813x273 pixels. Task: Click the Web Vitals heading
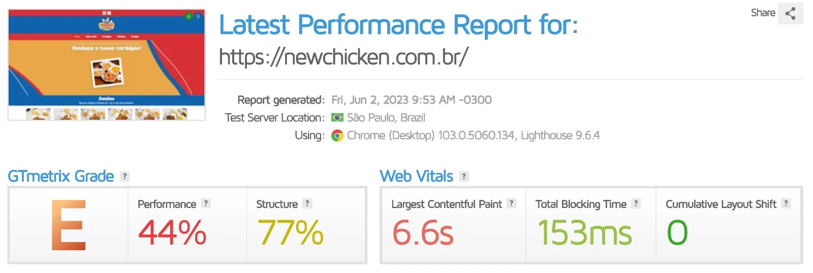tap(416, 176)
